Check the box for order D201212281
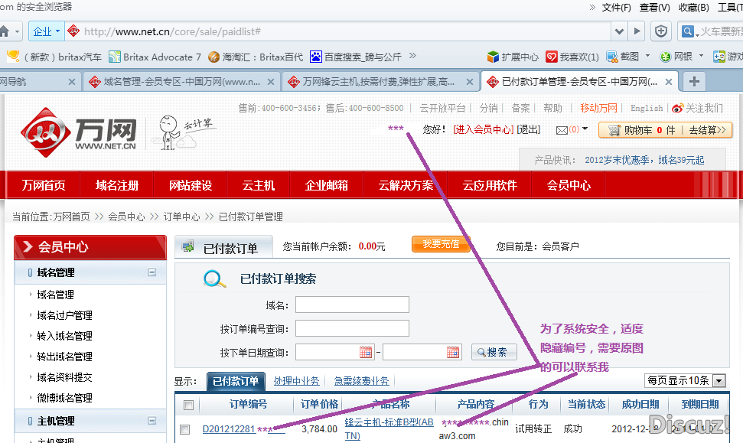This screenshot has width=743, height=443. [185, 429]
